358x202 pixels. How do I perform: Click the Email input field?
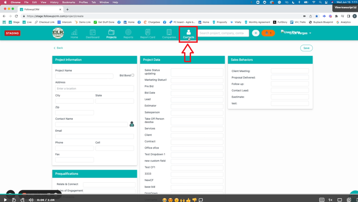coord(95,136)
